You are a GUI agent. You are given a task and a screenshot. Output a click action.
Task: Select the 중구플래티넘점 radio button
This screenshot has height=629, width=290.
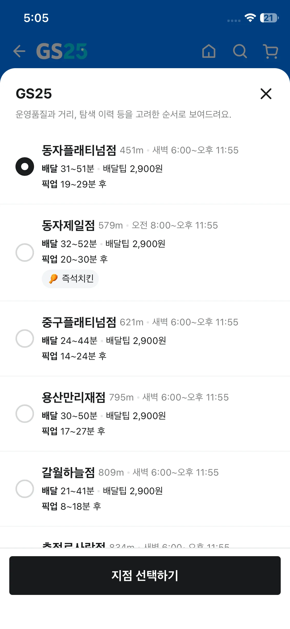point(25,339)
